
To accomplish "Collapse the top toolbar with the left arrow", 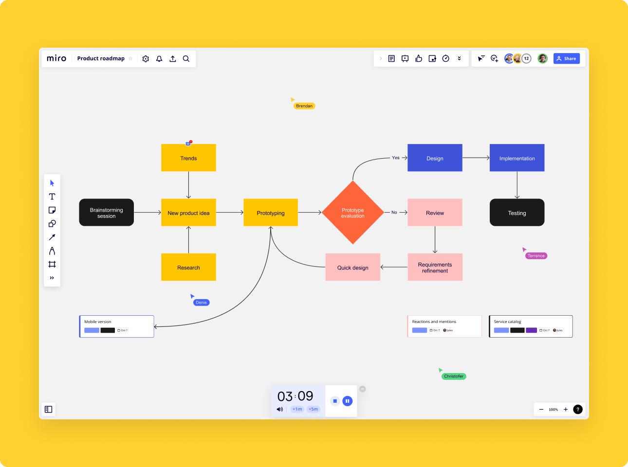I will (x=380, y=58).
